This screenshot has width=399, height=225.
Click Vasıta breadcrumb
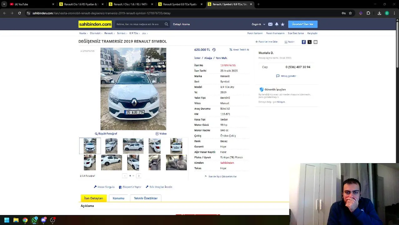pyautogui.click(x=82, y=33)
